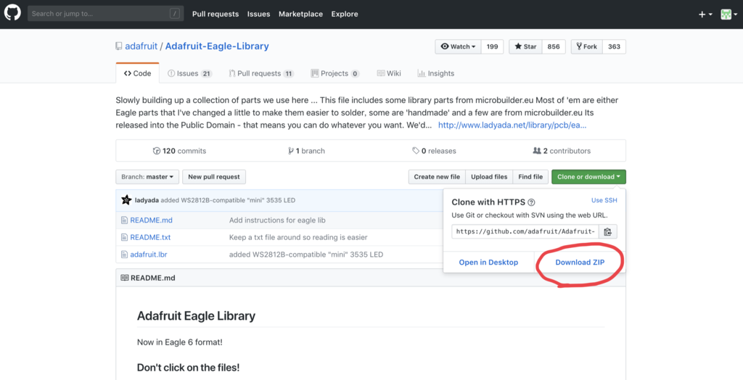
Task: Open the Insights tab
Action: [436, 73]
